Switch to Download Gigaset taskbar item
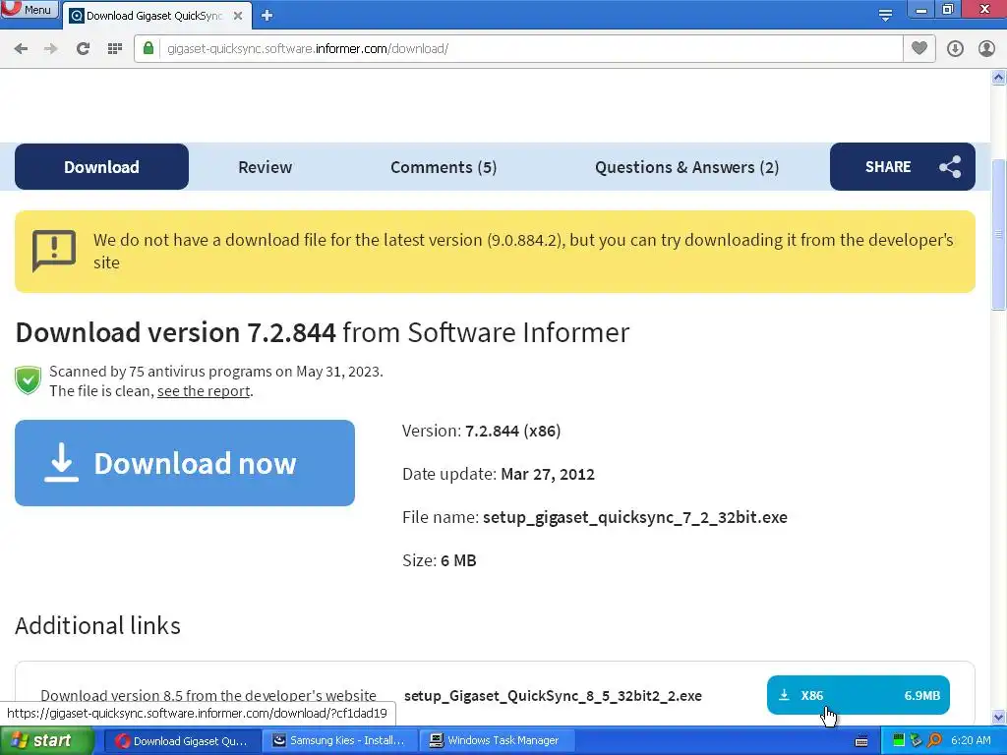 click(181, 741)
